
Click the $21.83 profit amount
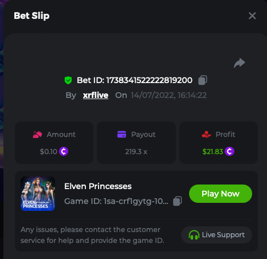pos(213,152)
